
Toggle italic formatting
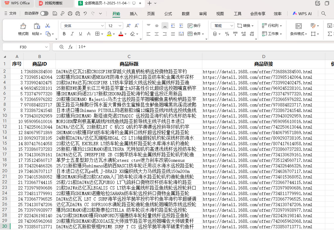coord(72,34)
